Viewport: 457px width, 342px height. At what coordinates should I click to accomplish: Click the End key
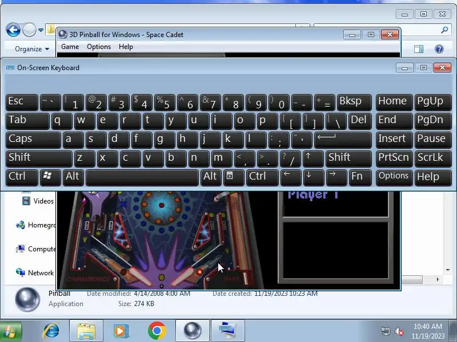(394, 121)
